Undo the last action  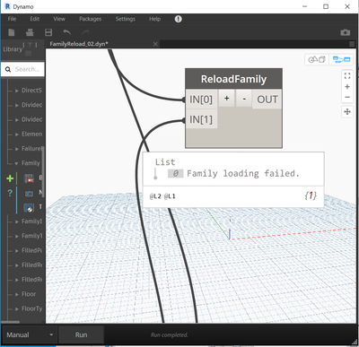(x=67, y=32)
